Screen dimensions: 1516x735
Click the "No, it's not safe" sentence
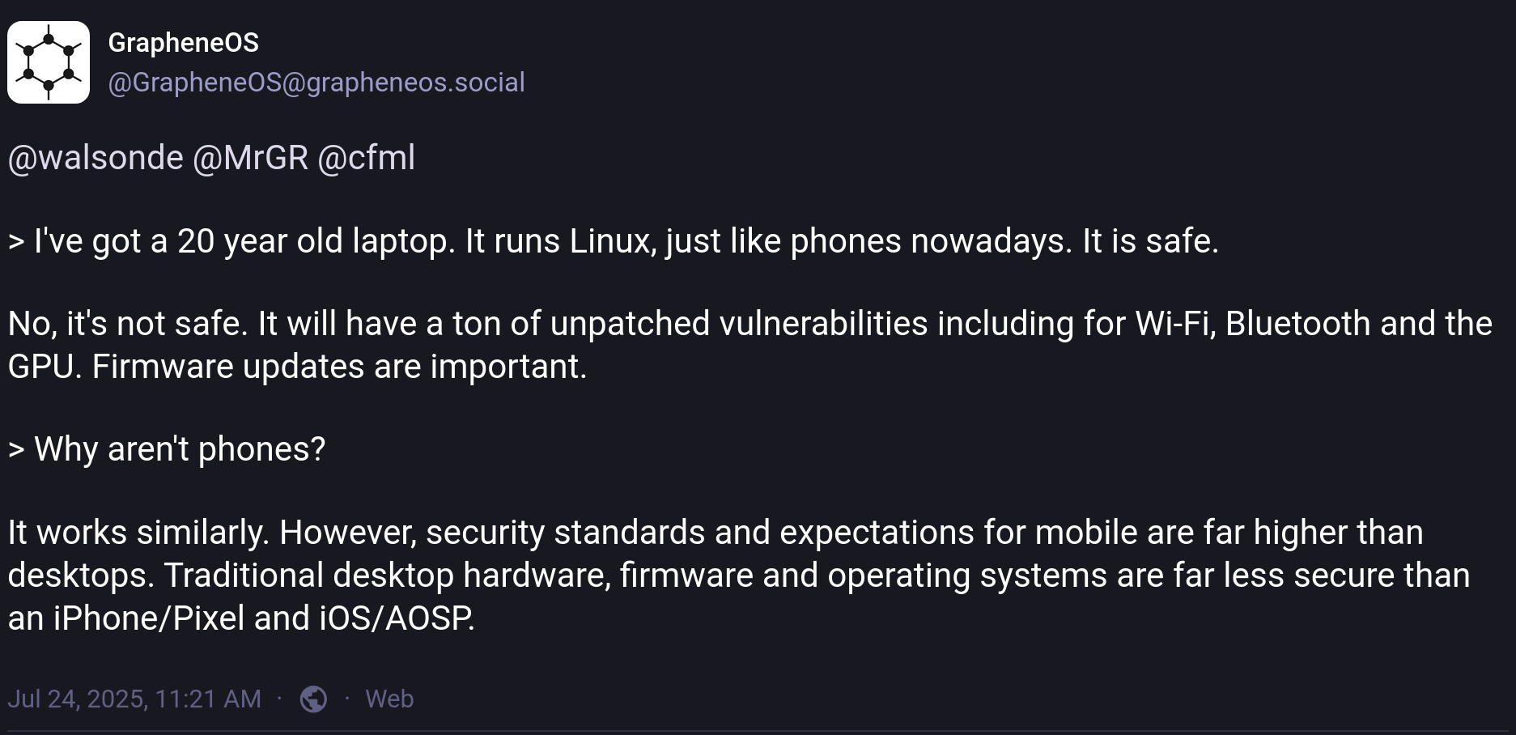[127, 324]
